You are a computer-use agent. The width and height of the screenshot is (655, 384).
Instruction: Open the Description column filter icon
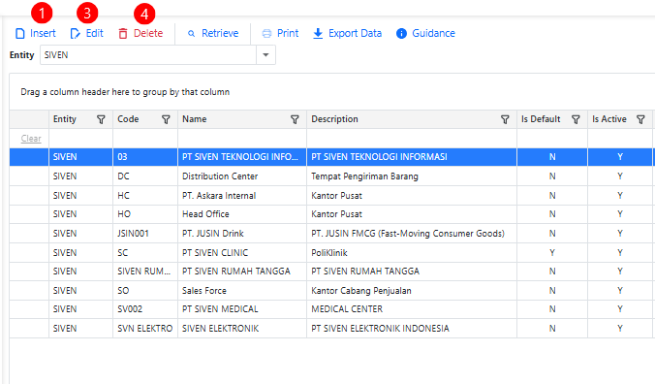pos(505,119)
